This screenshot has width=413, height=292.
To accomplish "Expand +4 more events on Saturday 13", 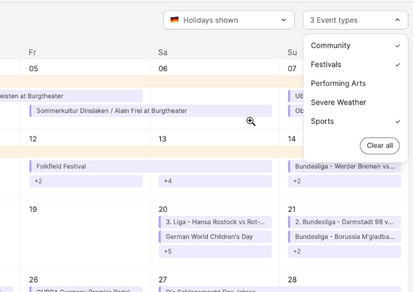I will [x=215, y=181].
